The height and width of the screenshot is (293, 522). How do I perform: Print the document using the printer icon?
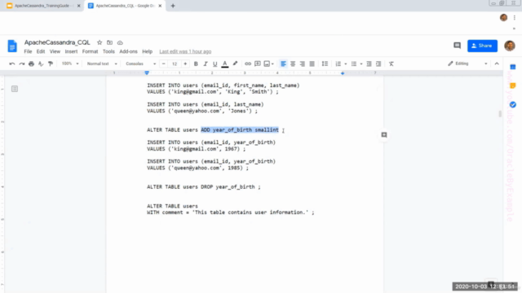pyautogui.click(x=31, y=63)
